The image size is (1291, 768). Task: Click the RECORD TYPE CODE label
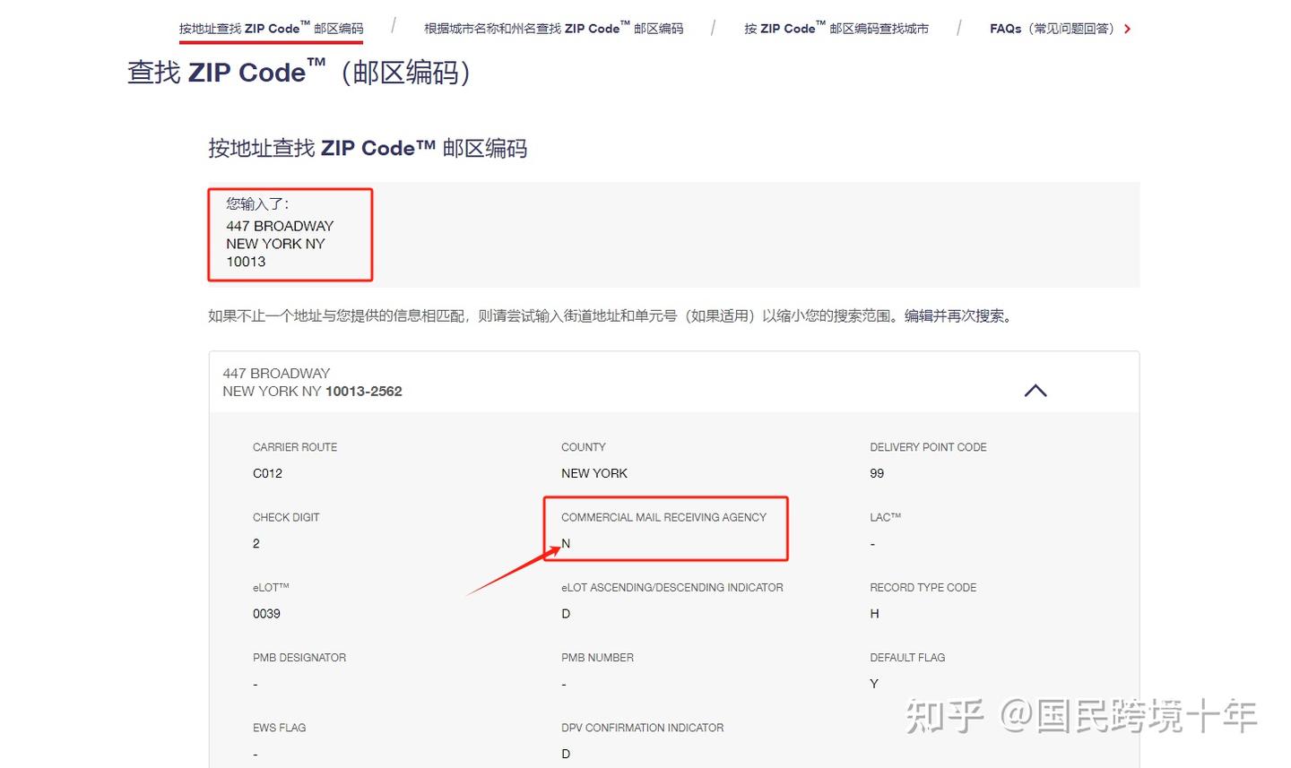[923, 588]
